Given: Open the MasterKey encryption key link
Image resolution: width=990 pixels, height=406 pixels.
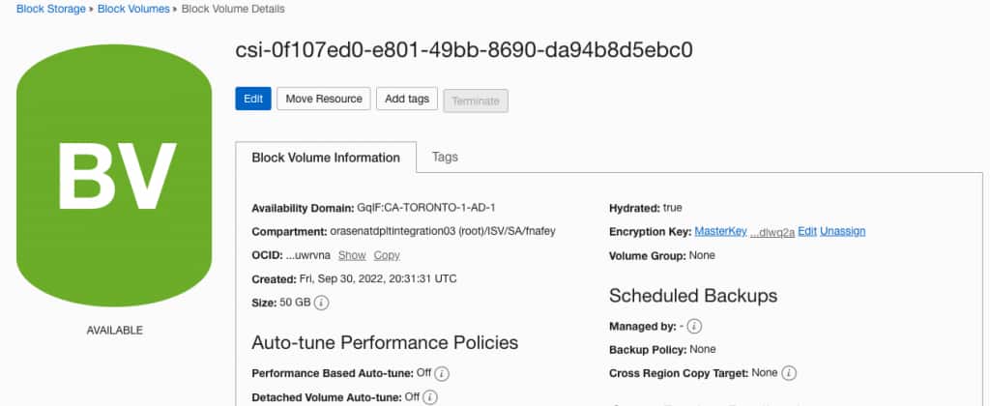Looking at the screenshot, I should (x=720, y=231).
